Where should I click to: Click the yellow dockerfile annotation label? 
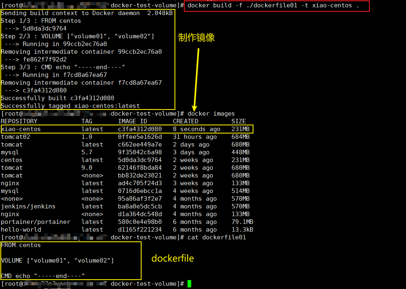172,258
